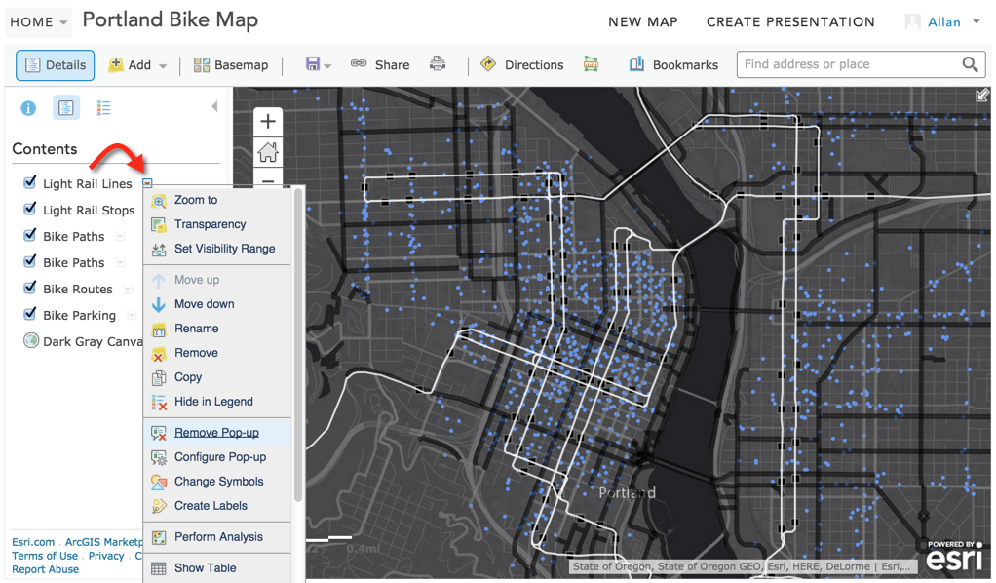Open the Save dropdown arrow
Viewport: 996px width, 583px height.
tap(327, 65)
